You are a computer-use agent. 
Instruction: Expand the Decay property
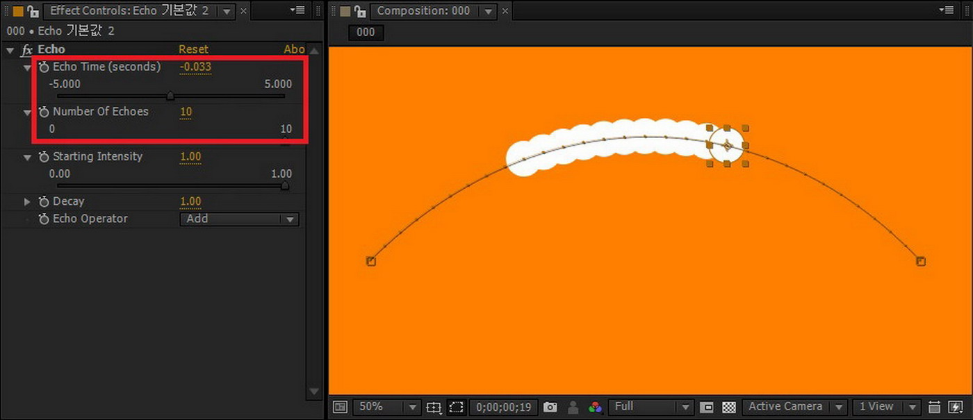tap(27, 202)
